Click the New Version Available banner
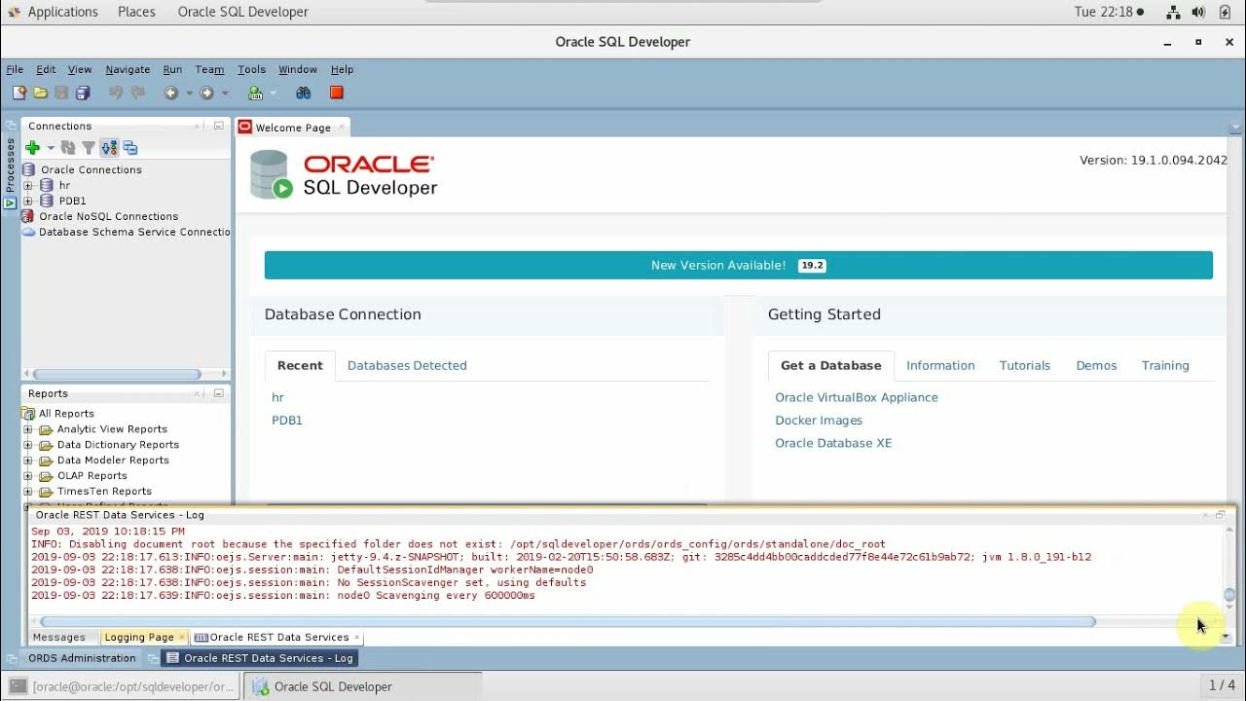 pos(738,265)
